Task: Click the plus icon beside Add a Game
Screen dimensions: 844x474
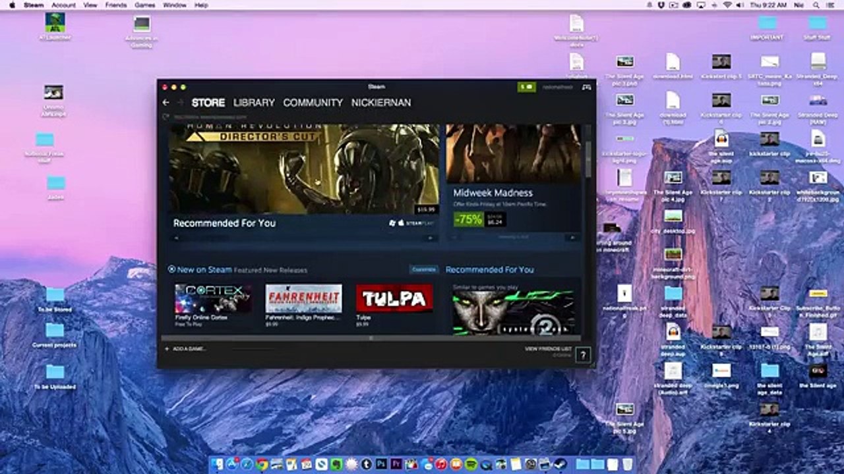Action: click(x=167, y=348)
